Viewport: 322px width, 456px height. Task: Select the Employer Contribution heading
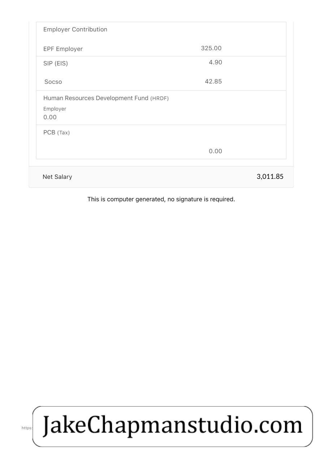point(75,30)
